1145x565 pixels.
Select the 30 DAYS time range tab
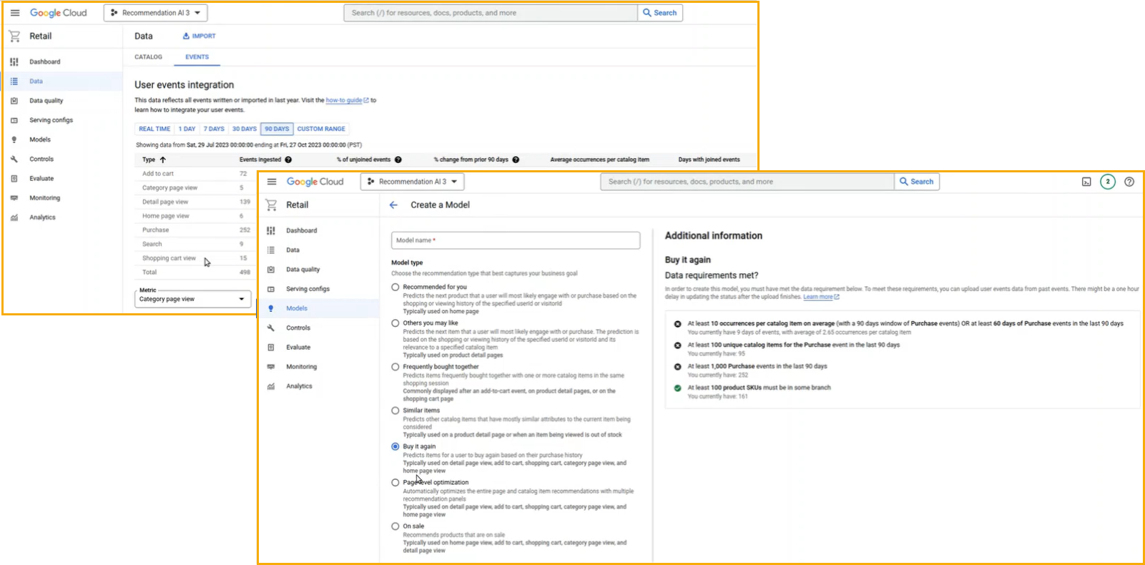(244, 129)
